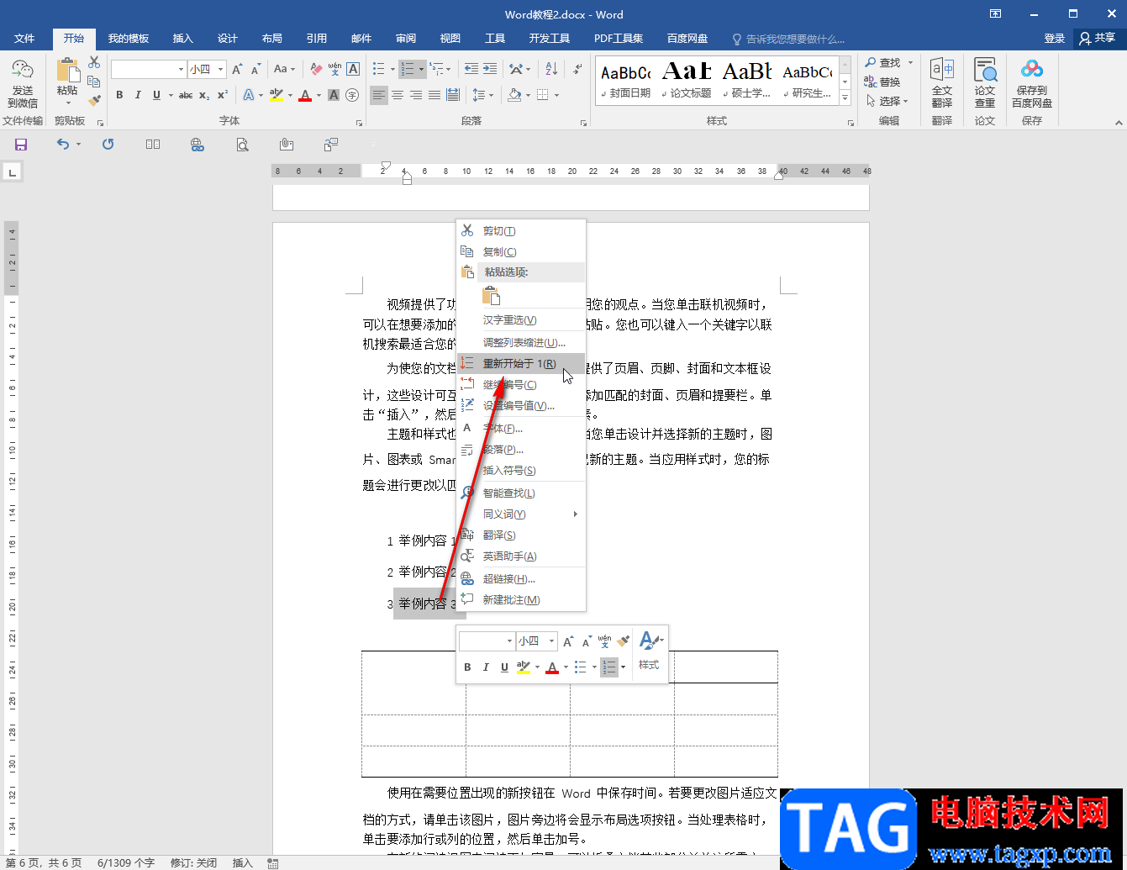Switch to the 审阅 Review tab

tap(406, 39)
